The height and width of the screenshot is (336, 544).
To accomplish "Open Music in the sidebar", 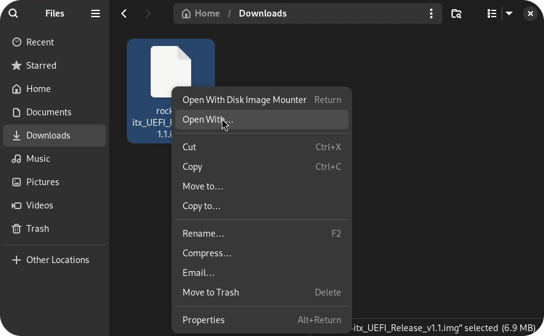I will tap(55, 159).
